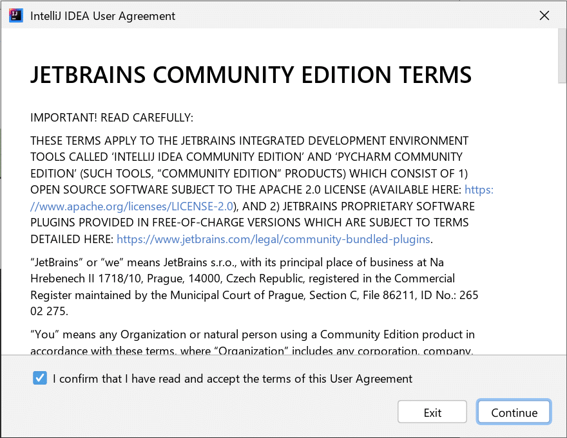The height and width of the screenshot is (438, 567).
Task: Click the Continue button
Action: [514, 412]
